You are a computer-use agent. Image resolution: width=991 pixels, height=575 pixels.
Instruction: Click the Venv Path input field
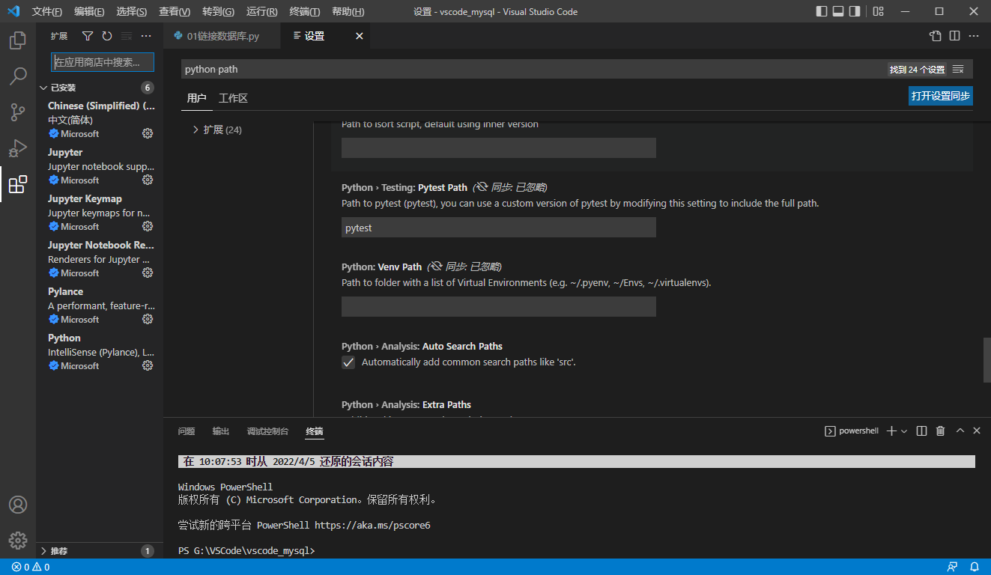click(x=499, y=306)
